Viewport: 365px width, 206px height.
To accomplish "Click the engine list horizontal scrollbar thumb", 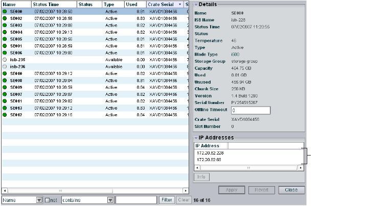I will [x=60, y=191].
